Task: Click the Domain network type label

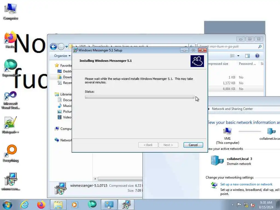Action: [x=239, y=164]
